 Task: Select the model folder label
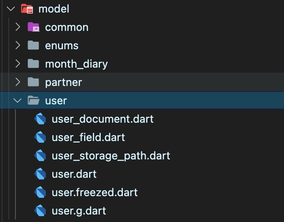click(x=54, y=9)
